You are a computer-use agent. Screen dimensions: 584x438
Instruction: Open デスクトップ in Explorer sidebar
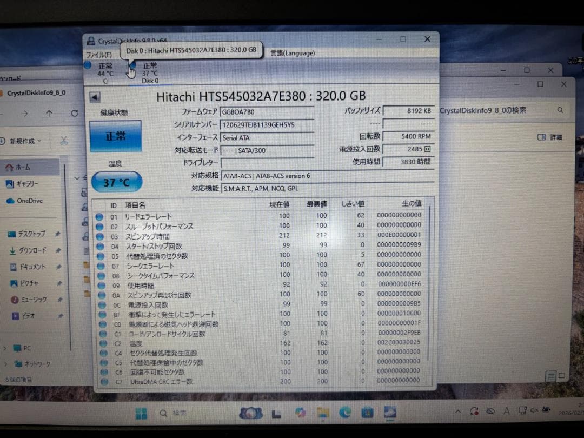(27, 234)
